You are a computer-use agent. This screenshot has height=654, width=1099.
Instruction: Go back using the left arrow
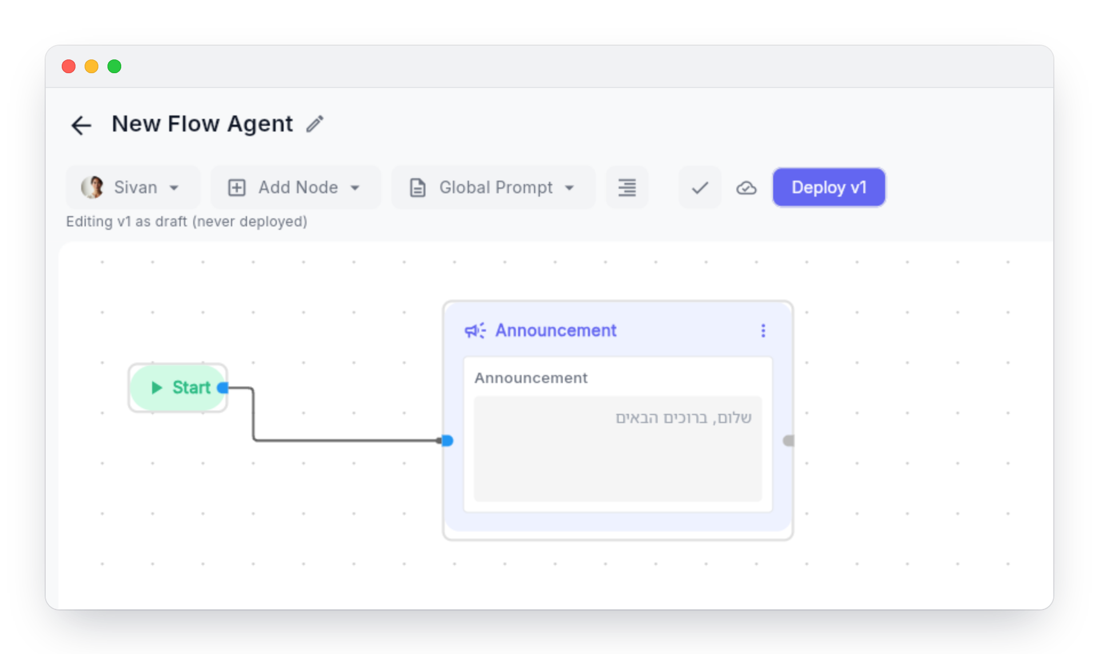pyautogui.click(x=81, y=125)
